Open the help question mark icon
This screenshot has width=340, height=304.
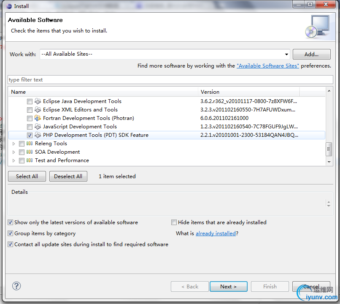[16, 286]
